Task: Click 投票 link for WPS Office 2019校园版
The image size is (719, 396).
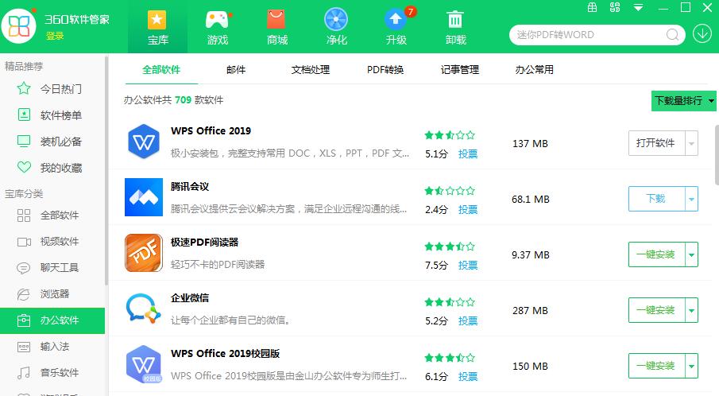Action: [x=468, y=377]
